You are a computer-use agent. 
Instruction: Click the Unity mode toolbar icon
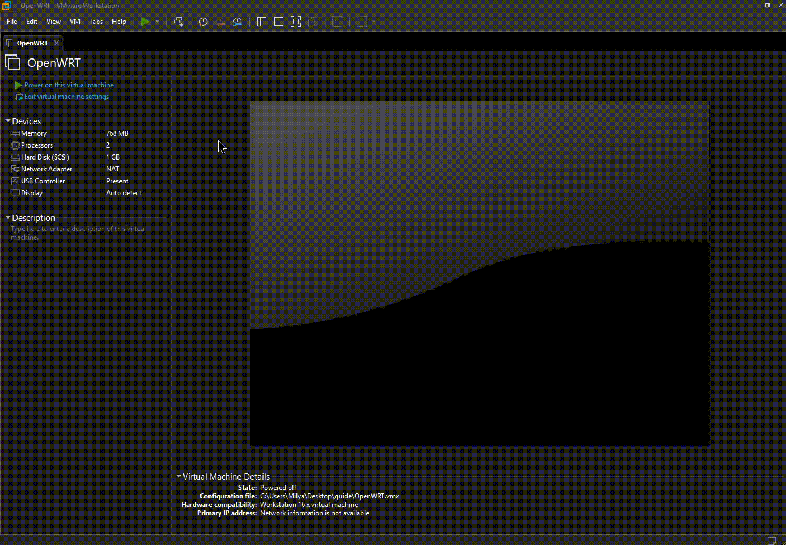pos(313,22)
